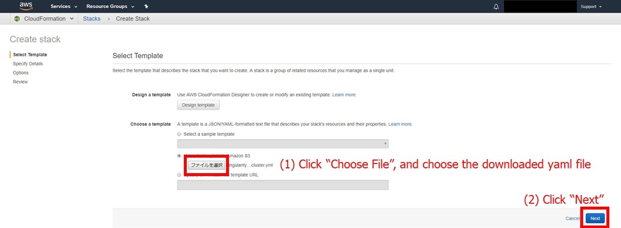Select specify template URL radio button
621x228 pixels.
179,175
